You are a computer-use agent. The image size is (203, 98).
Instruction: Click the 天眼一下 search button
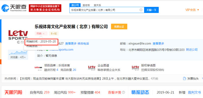click(x=151, y=10)
